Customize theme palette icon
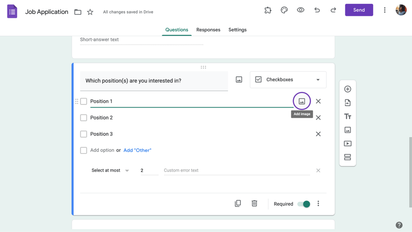 [284, 10]
